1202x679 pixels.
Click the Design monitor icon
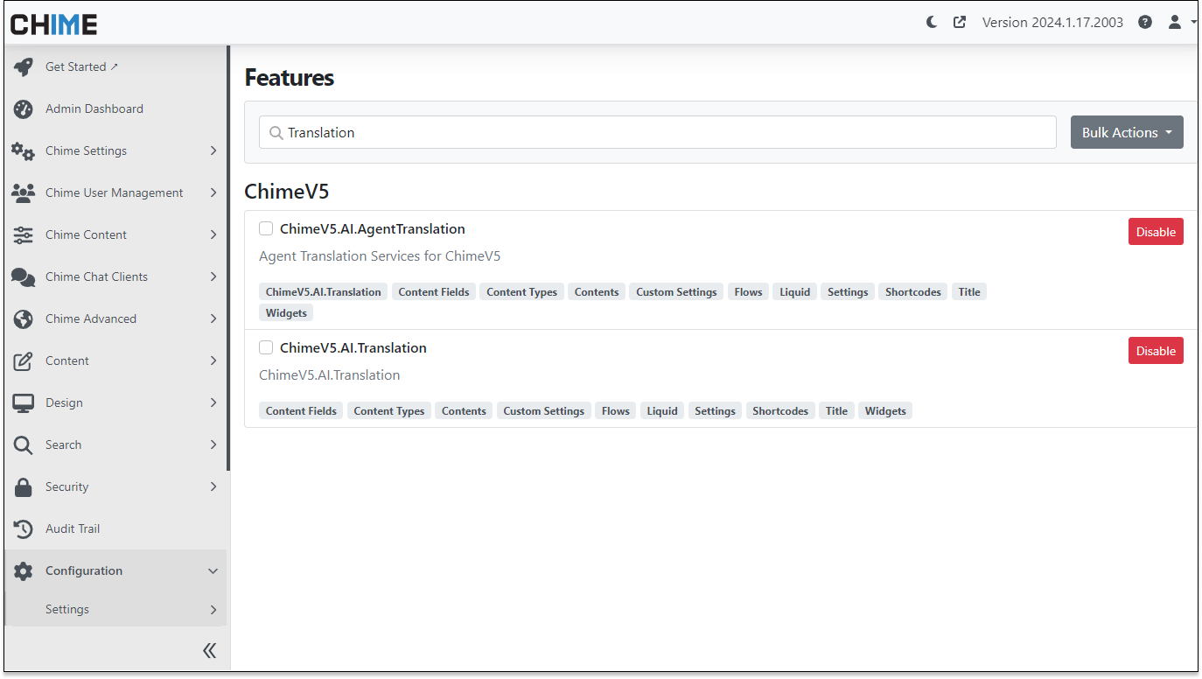(24, 403)
